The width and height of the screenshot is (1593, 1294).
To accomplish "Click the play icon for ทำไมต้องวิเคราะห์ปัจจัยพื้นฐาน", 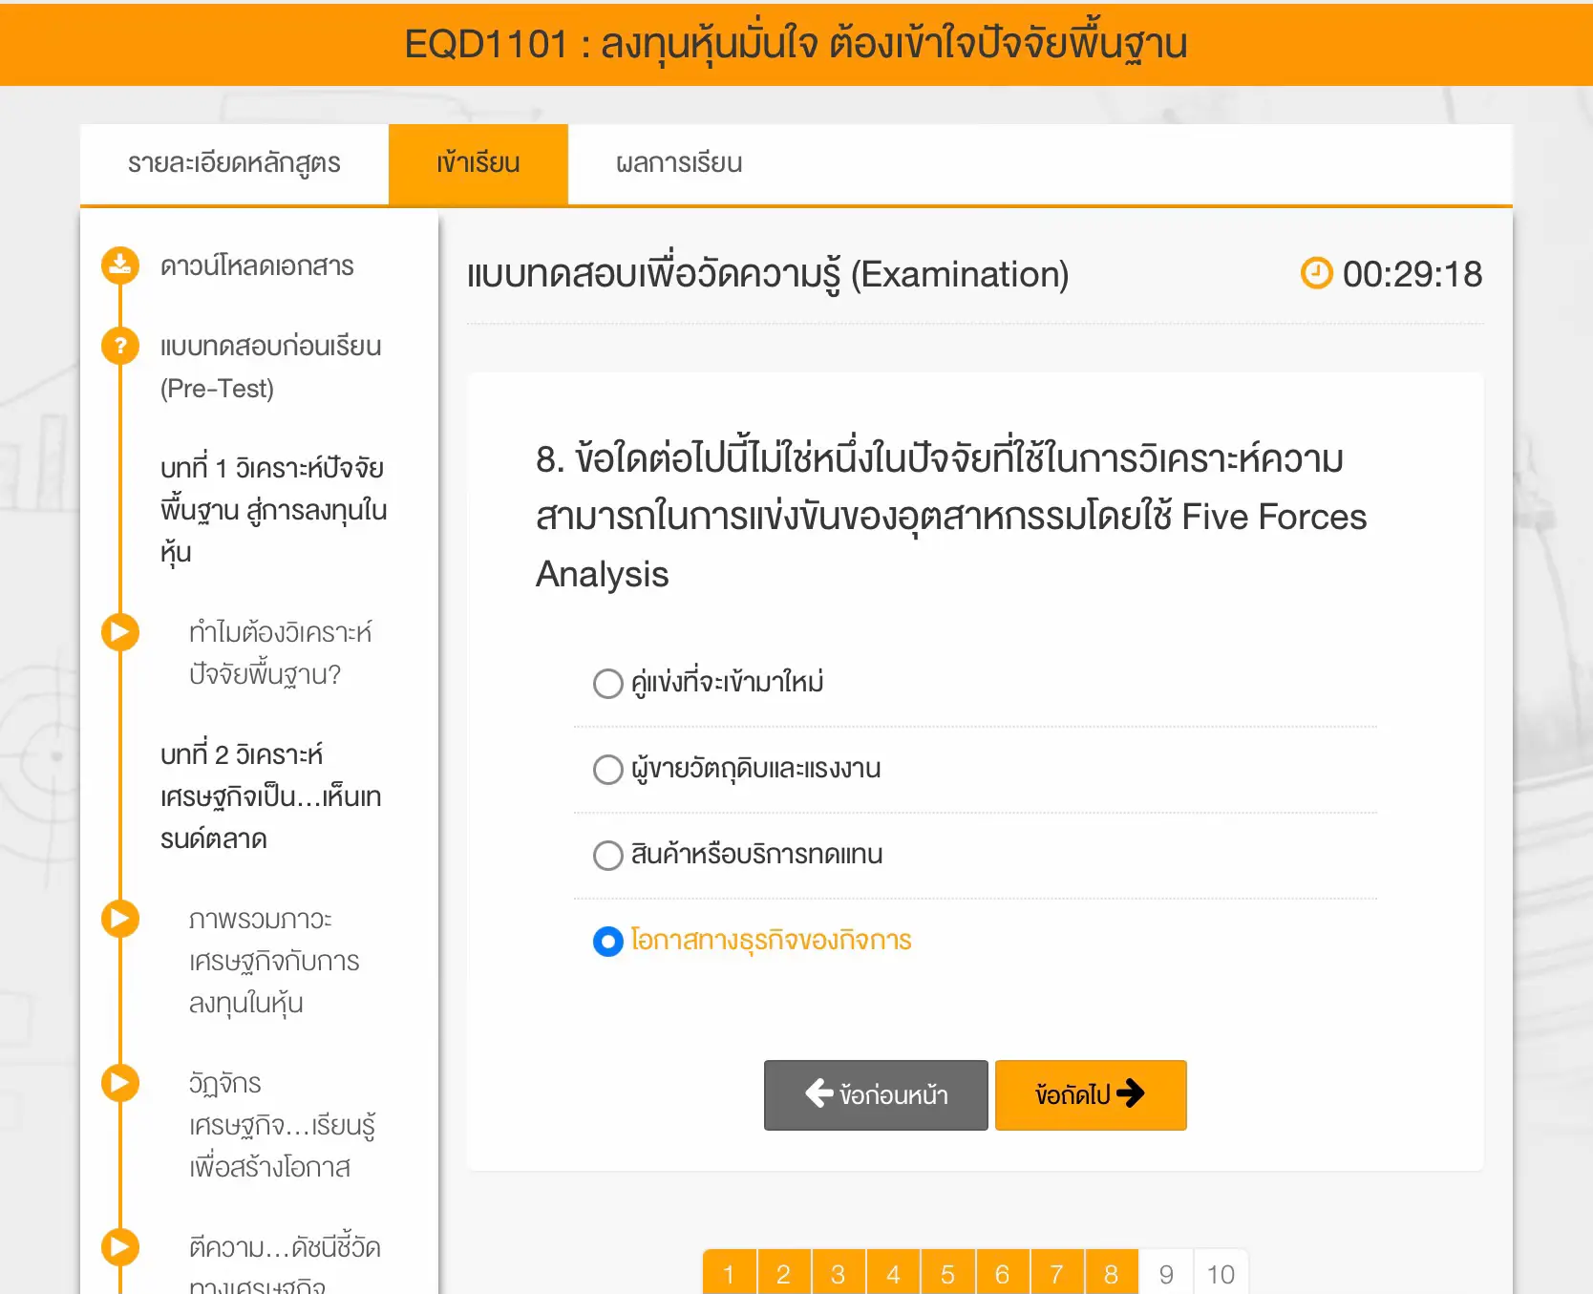I will pos(119,631).
